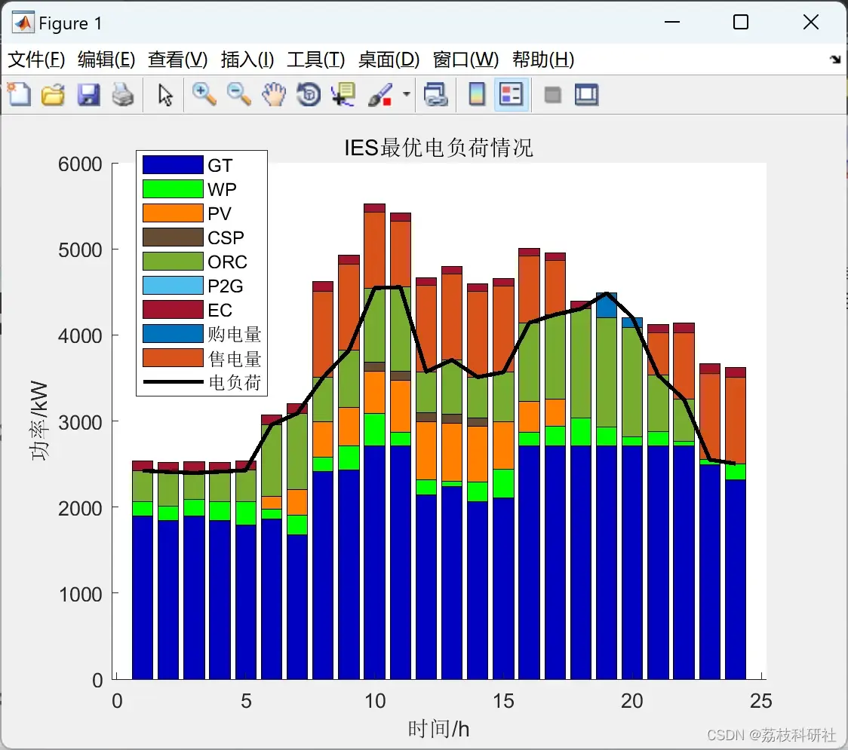848x750 pixels.
Task: Activate the Zoom In magnifier tool
Action: [x=204, y=94]
